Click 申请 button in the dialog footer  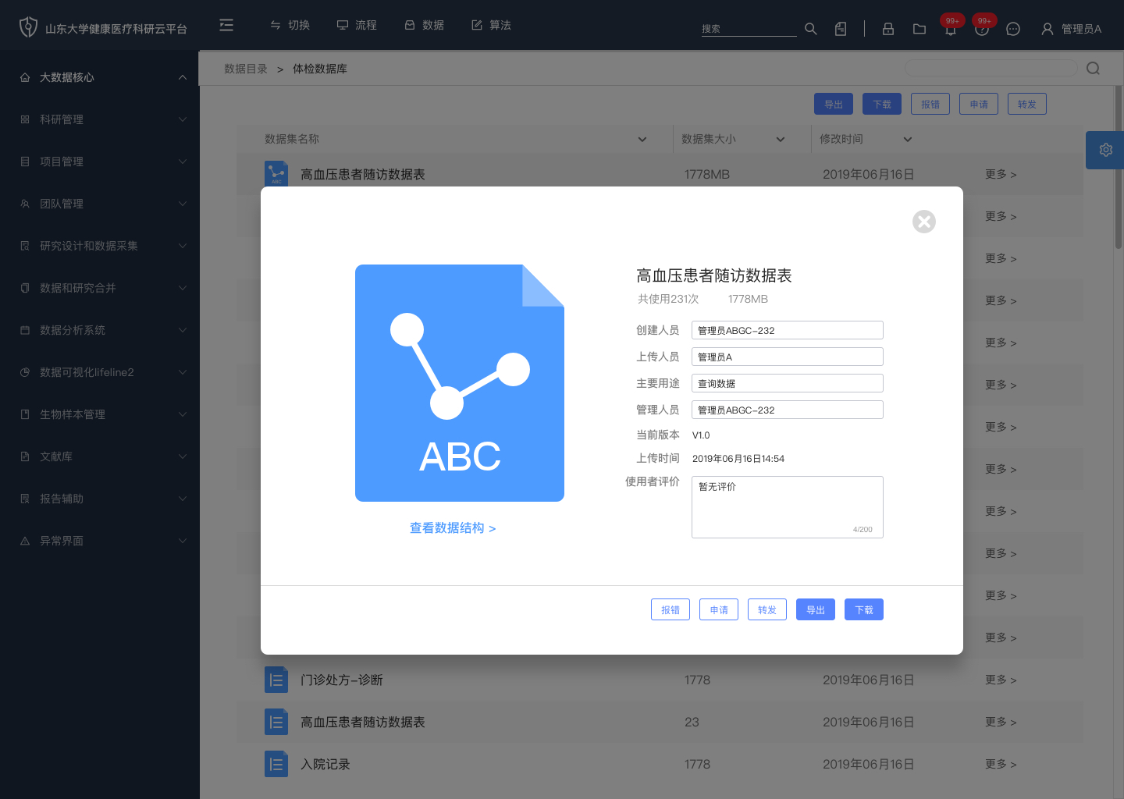719,609
